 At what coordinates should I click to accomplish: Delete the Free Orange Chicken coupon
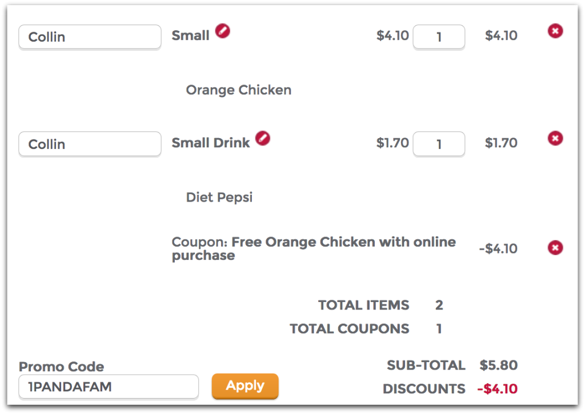tap(555, 248)
